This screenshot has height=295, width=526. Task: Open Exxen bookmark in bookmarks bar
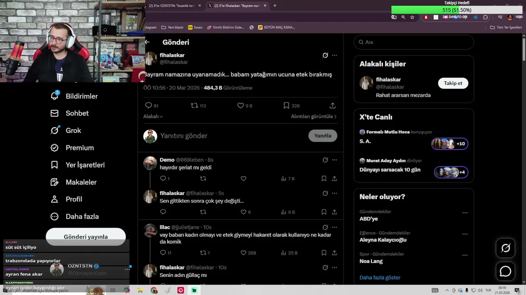(x=195, y=27)
